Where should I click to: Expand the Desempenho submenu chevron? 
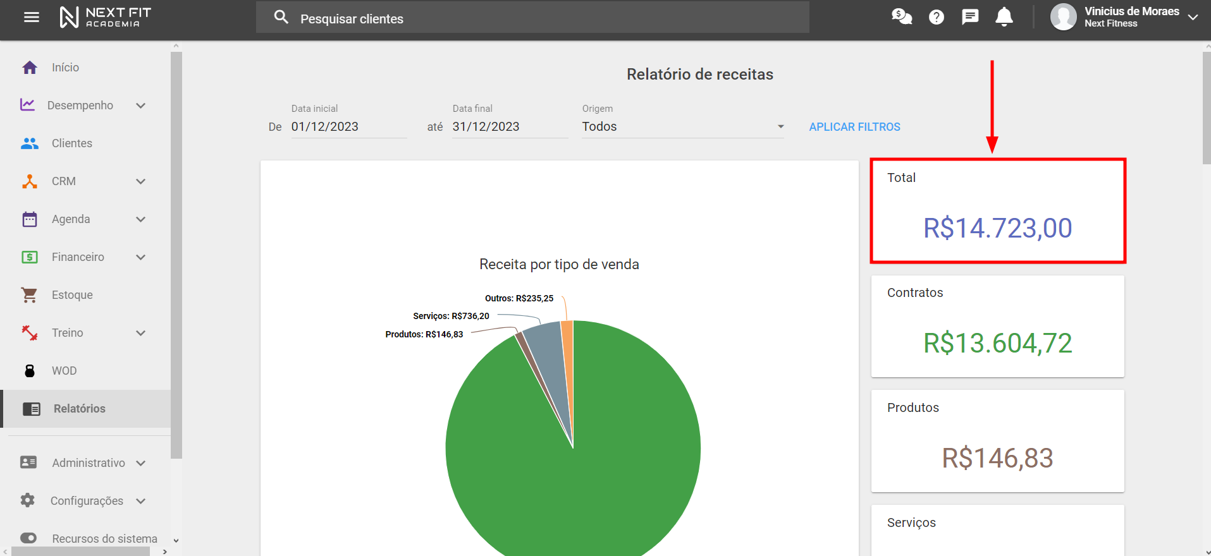[x=141, y=106]
